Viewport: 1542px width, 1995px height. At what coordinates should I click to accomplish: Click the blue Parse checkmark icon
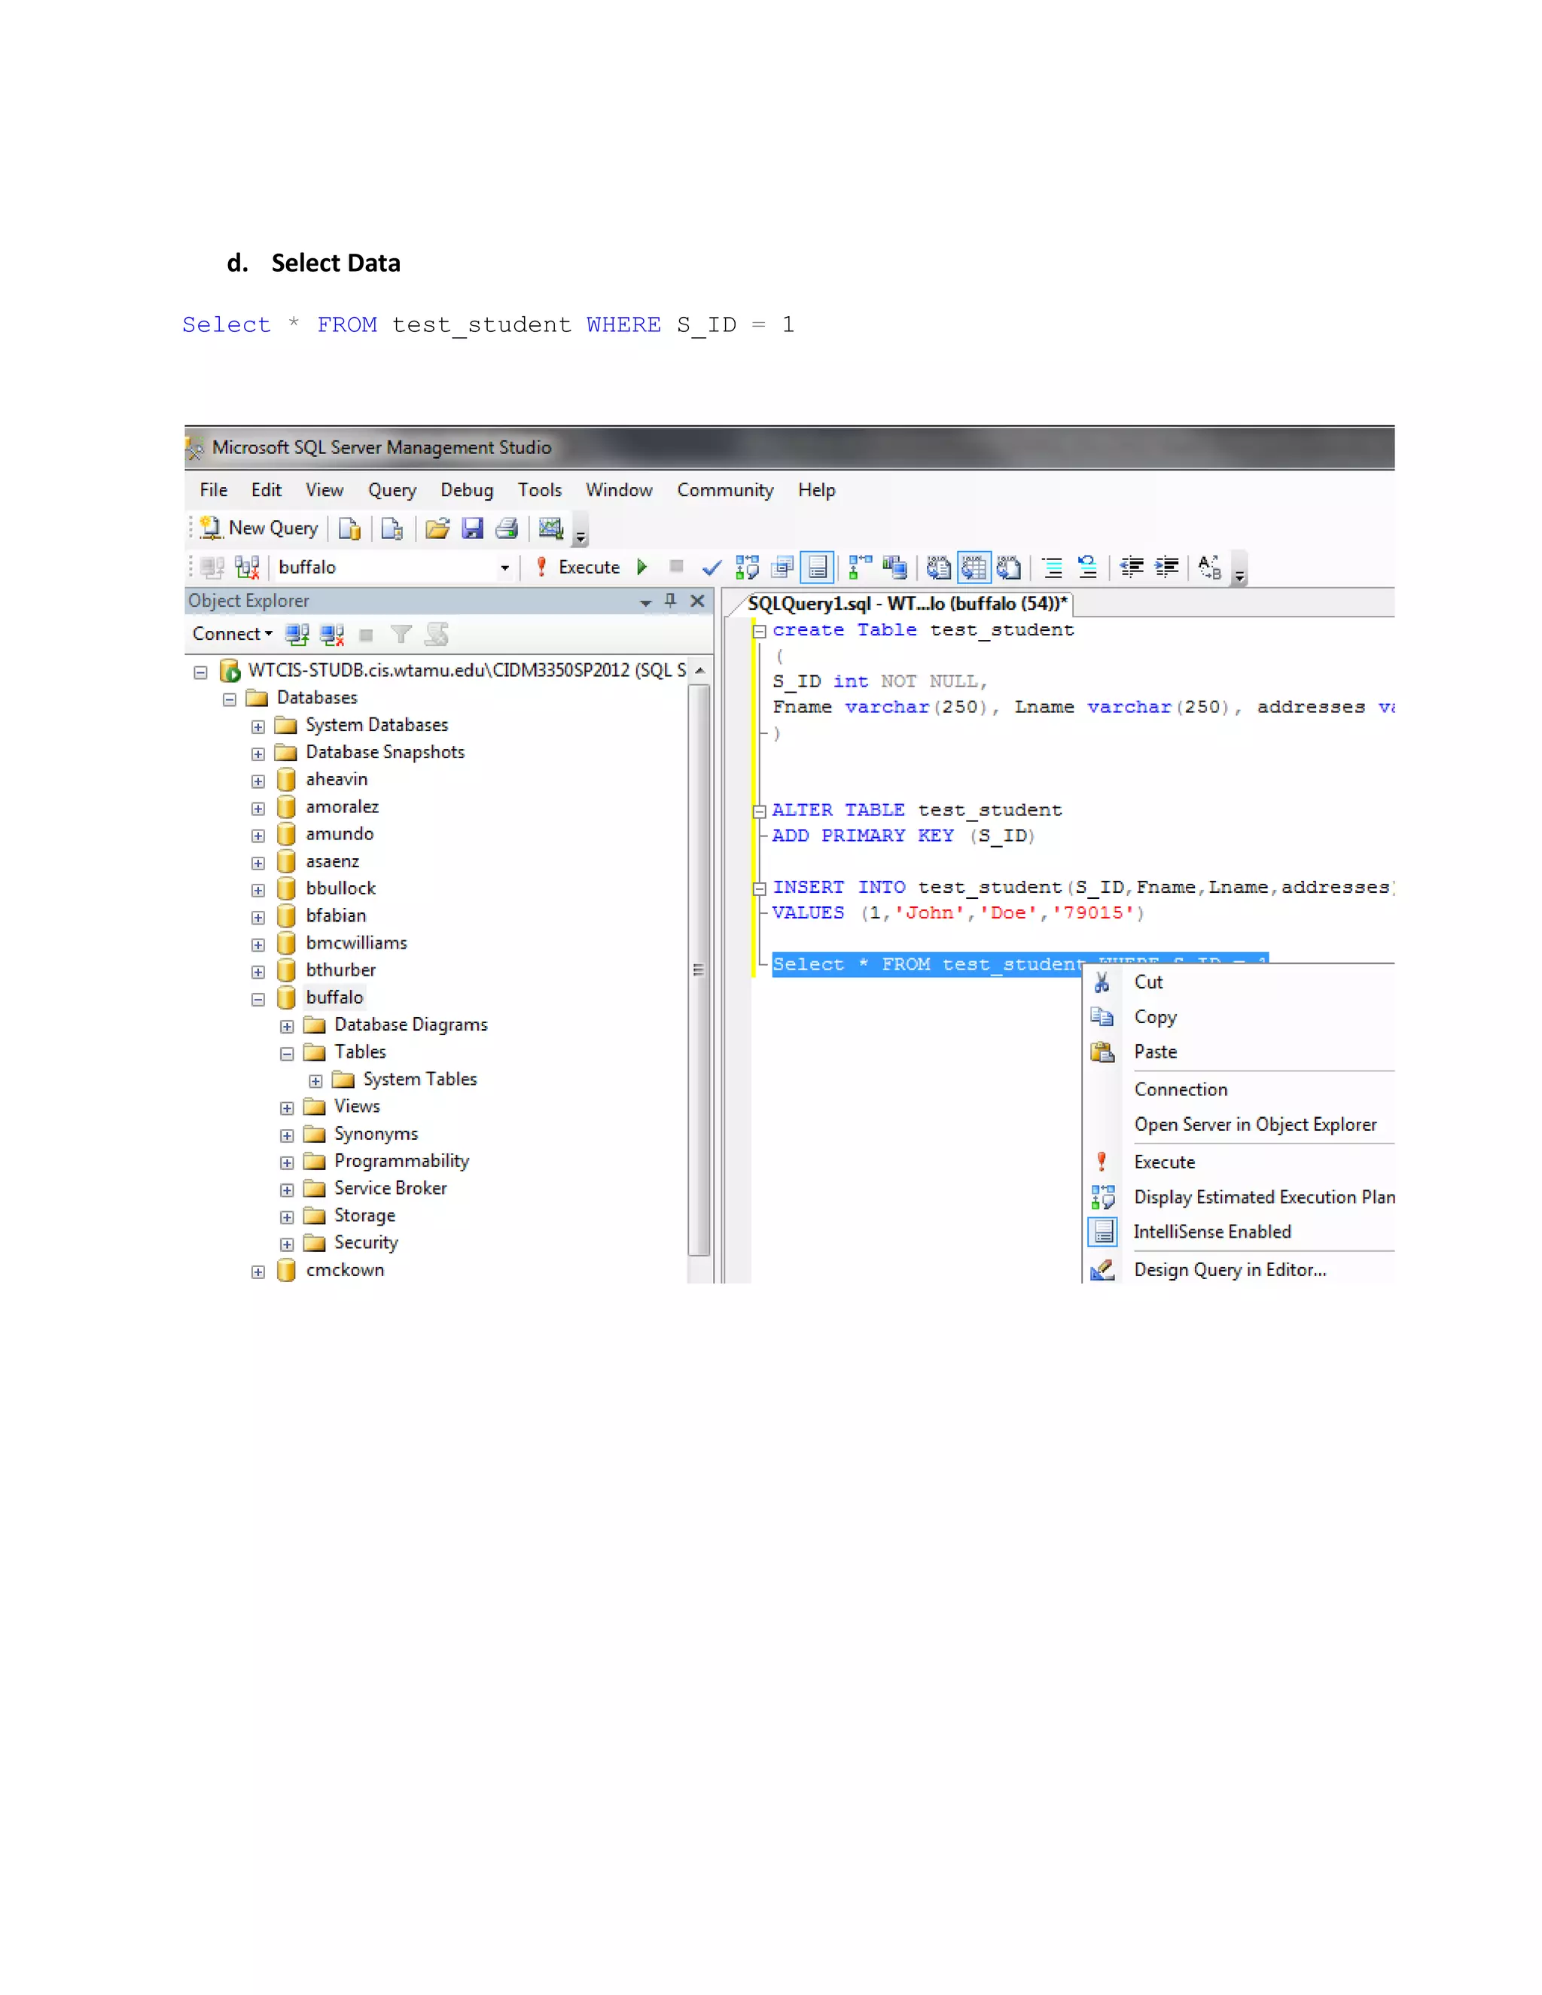point(712,568)
